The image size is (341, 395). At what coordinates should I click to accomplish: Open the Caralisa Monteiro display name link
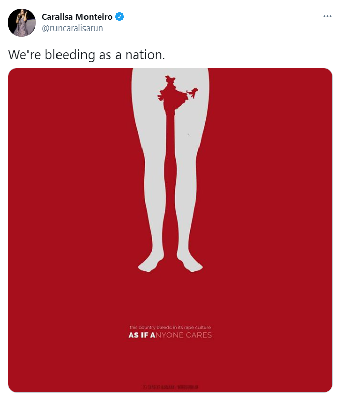pyautogui.click(x=77, y=17)
